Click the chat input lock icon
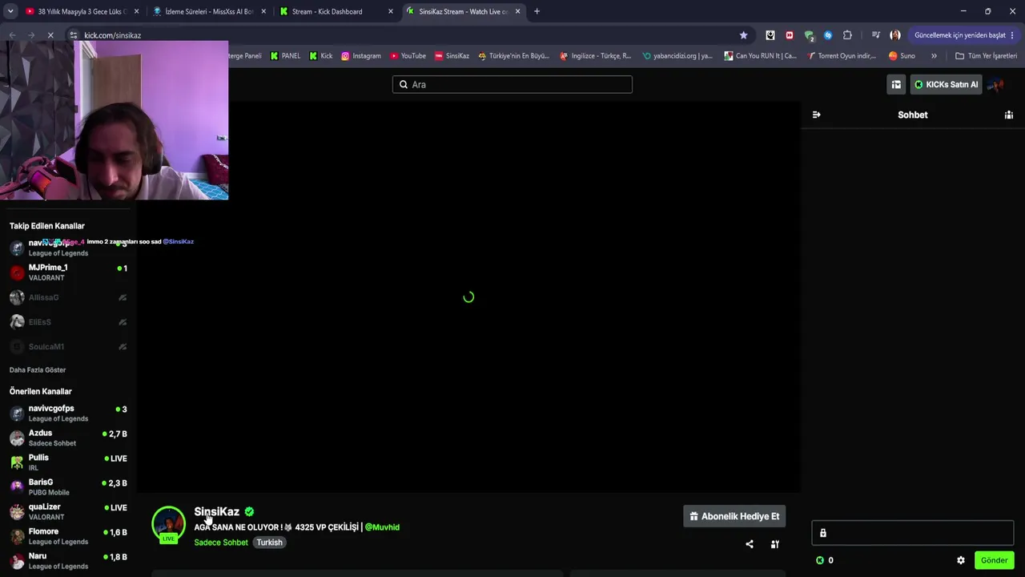The image size is (1025, 577). click(822, 533)
